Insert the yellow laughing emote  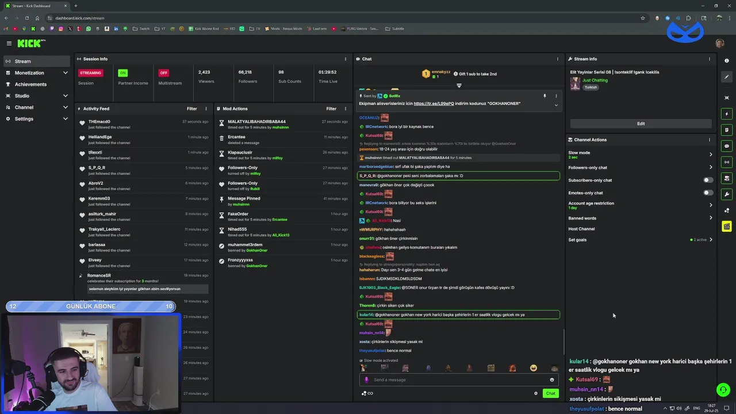click(534, 368)
